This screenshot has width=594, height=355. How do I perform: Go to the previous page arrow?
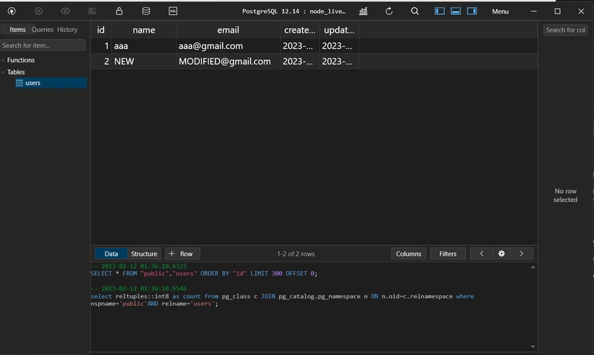[481, 253]
